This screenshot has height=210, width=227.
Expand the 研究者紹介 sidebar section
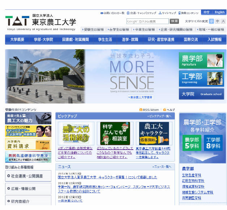(x=28, y=201)
